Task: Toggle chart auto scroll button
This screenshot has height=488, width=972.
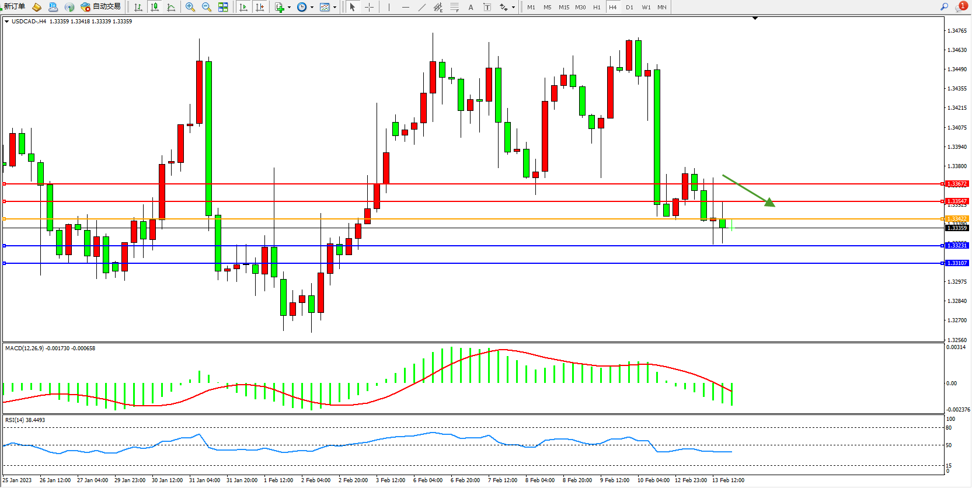Action: pyautogui.click(x=243, y=7)
